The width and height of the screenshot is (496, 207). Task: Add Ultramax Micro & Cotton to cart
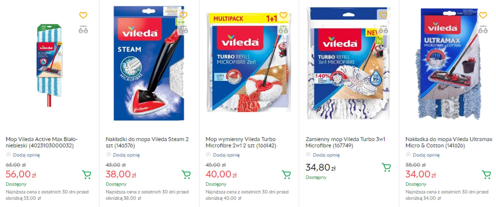click(486, 174)
